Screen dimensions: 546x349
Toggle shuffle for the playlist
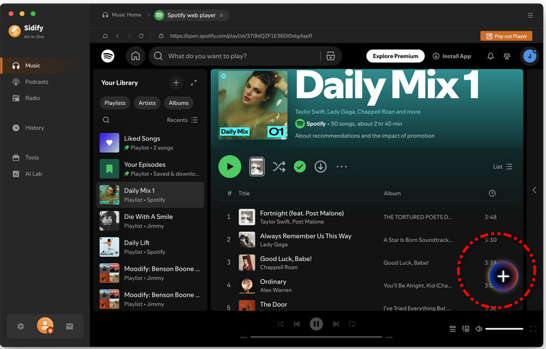pyautogui.click(x=279, y=166)
